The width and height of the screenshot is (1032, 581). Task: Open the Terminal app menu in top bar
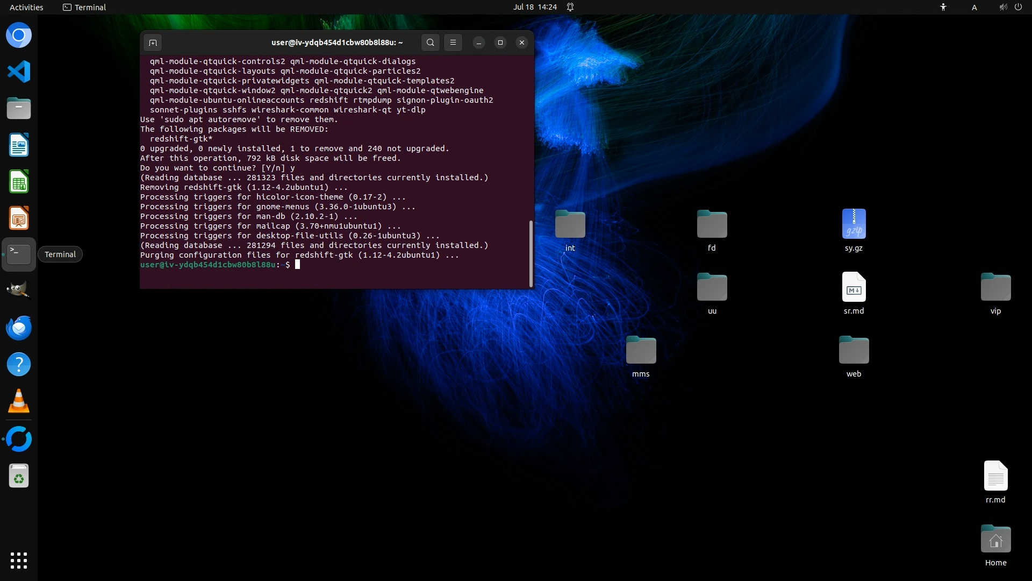tap(84, 7)
